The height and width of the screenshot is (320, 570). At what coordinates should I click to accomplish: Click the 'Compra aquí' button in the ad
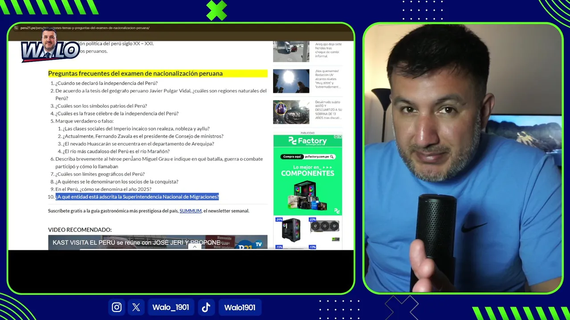click(x=292, y=156)
